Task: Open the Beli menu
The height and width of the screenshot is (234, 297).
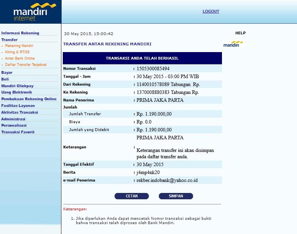Action: tap(5, 79)
